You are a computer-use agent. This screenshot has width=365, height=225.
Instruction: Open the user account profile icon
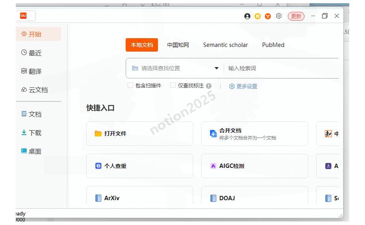pos(247,16)
